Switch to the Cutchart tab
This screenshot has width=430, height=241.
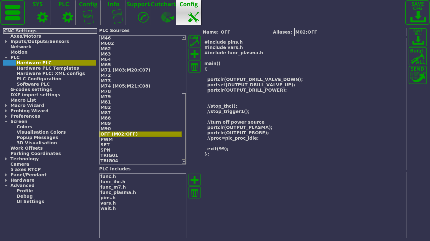(x=163, y=13)
